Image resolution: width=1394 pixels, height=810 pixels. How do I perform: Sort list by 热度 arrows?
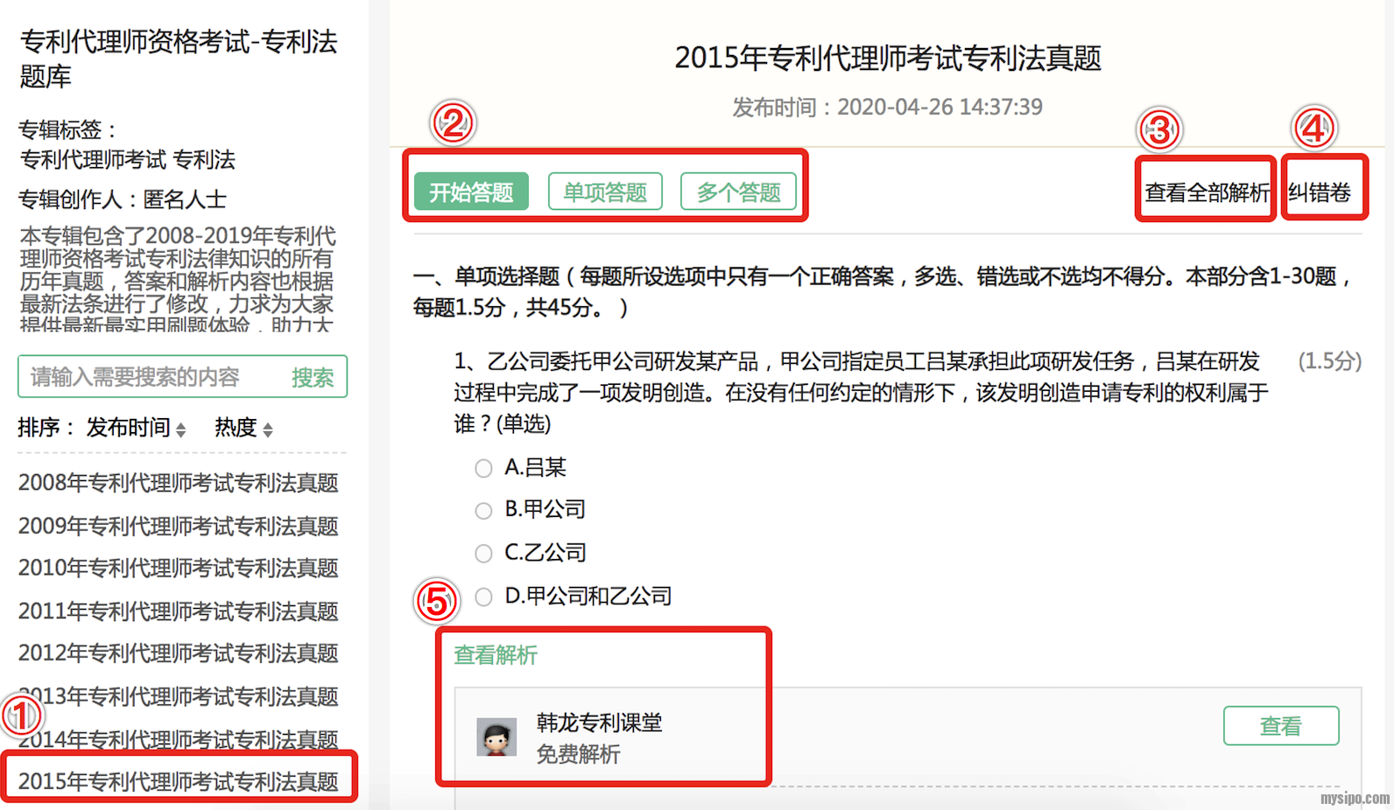[268, 429]
